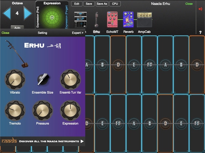Play the B pad in bottom row
The height and width of the screenshot is (153, 205).
click(150, 123)
